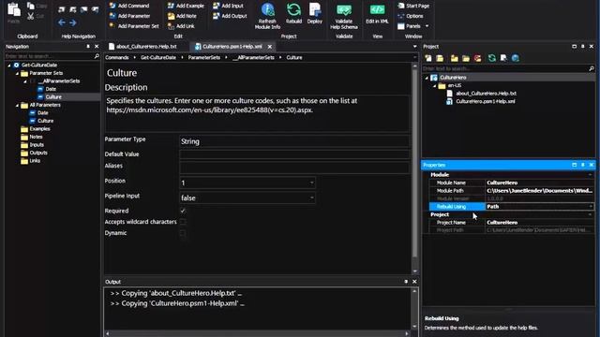Collapse the Get-CultureDate tree node
The height and width of the screenshot is (337, 600).
click(9, 65)
